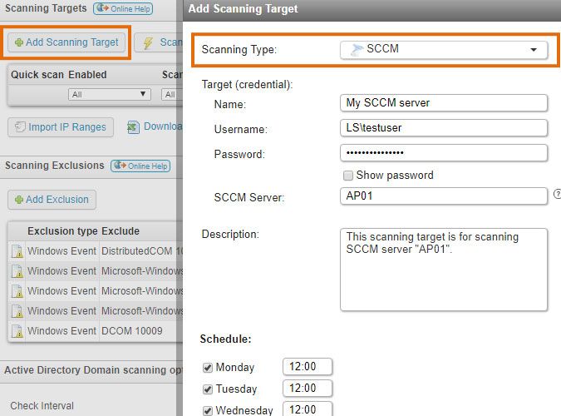Click the Download icon beside Import IP Ranges
The height and width of the screenshot is (416, 561).
coord(133,127)
